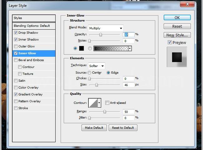Select the Center source radio button
203x150 pixels.
click(89, 73)
